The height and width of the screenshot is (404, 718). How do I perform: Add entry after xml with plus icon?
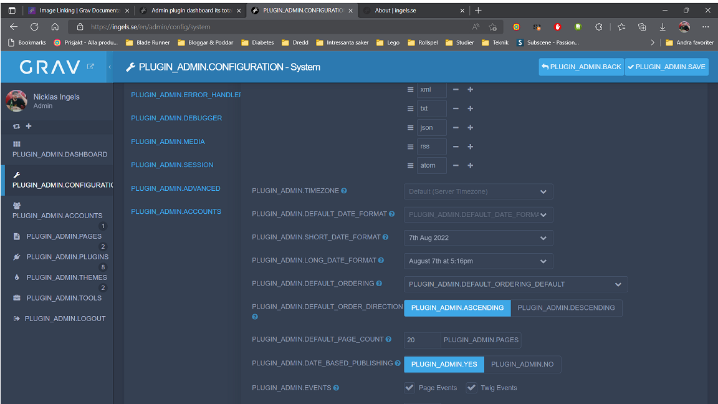click(471, 89)
